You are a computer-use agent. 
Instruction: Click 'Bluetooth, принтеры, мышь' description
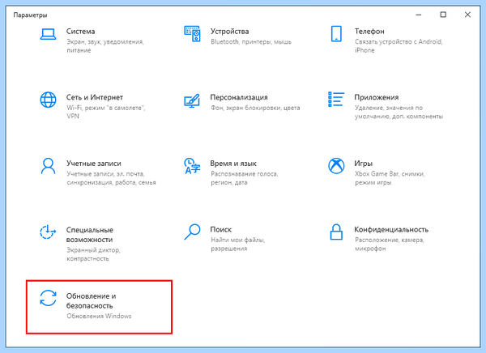click(251, 41)
